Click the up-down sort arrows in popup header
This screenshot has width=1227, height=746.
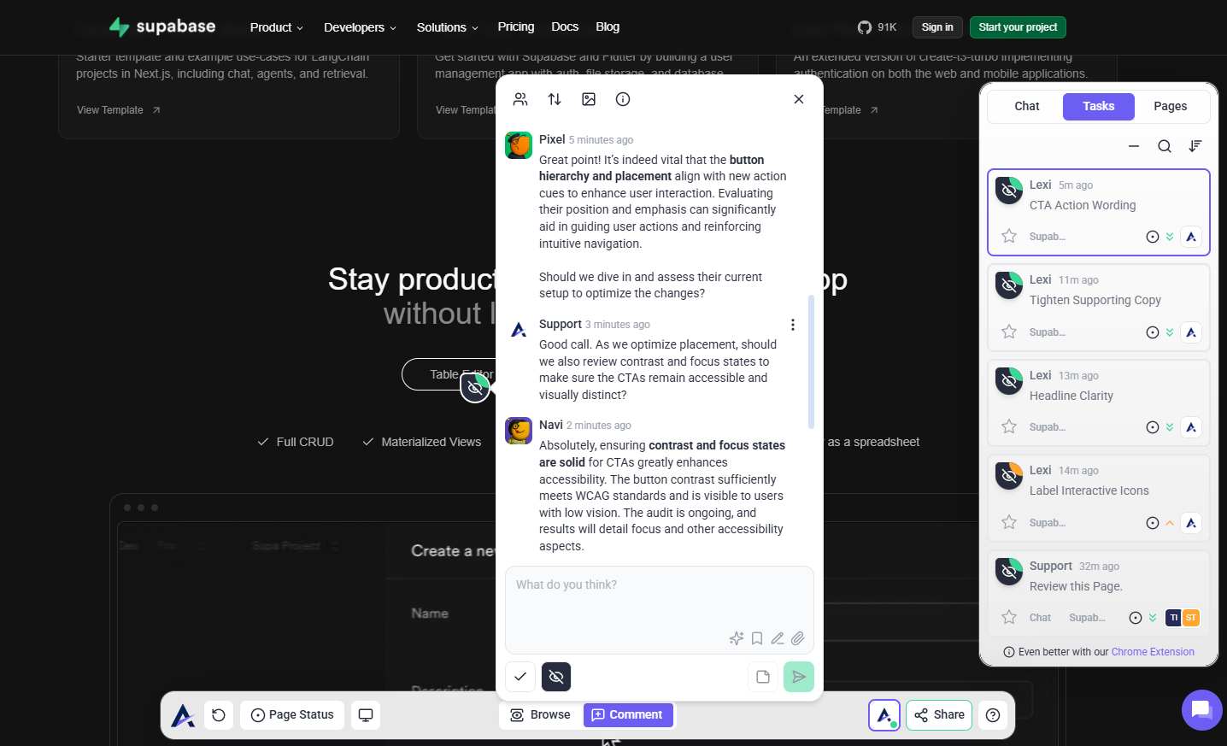coord(555,99)
